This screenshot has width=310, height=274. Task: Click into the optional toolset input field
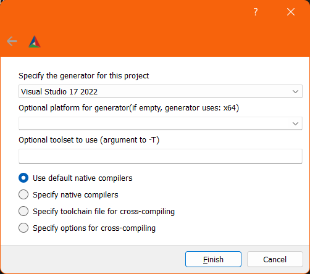161,156
